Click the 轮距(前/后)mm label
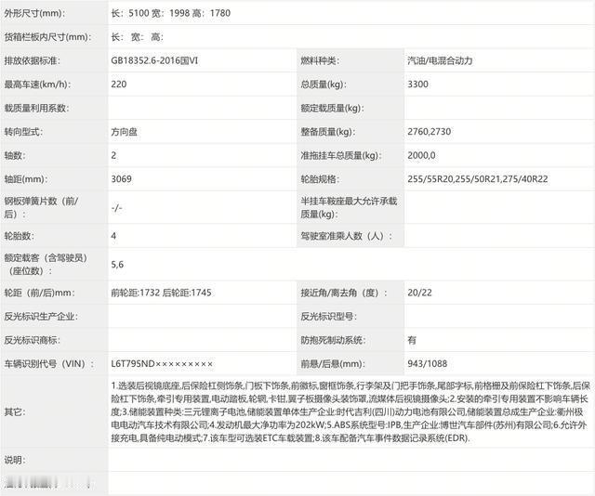 39,293
